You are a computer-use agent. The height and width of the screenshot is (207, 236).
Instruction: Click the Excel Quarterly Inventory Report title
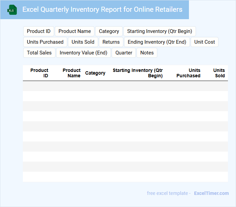(x=102, y=9)
